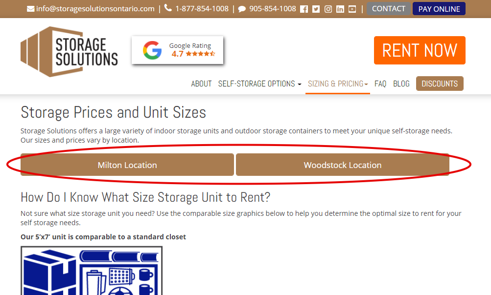Viewport: 491px width, 295px height.
Task: Click the PAY ONLINE button
Action: 439,9
